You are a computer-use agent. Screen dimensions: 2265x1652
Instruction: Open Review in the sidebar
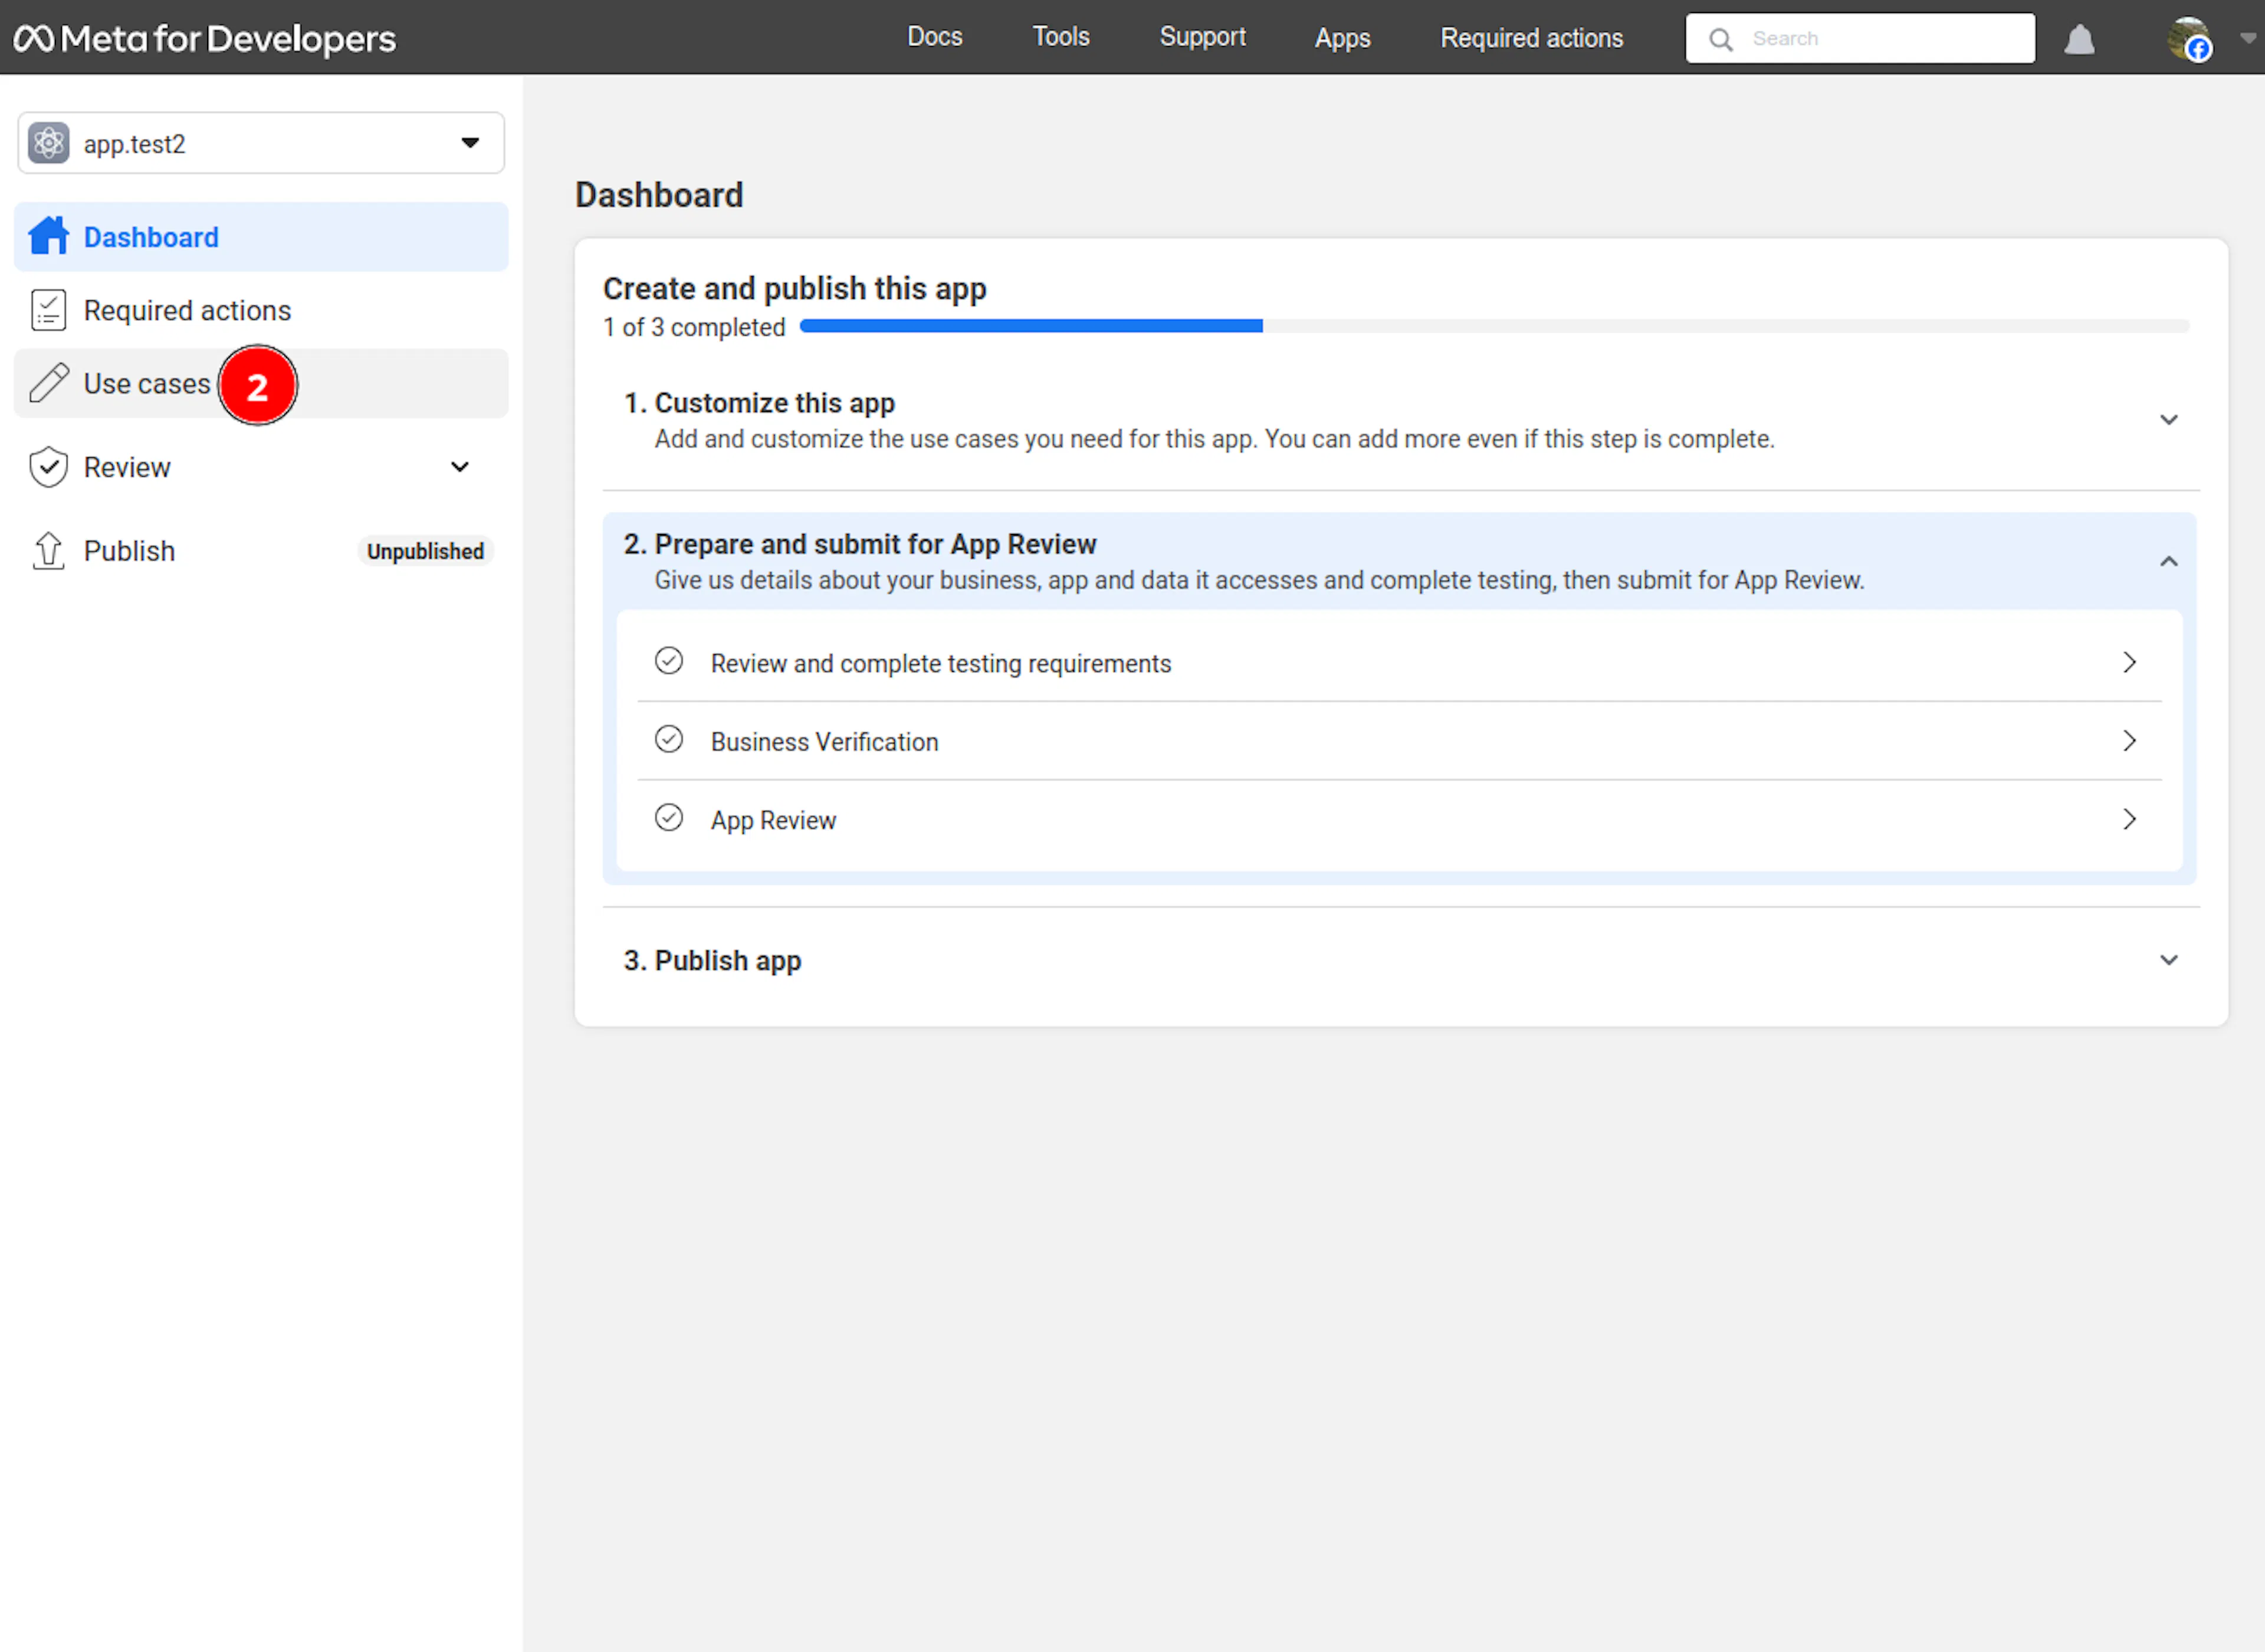(261, 467)
